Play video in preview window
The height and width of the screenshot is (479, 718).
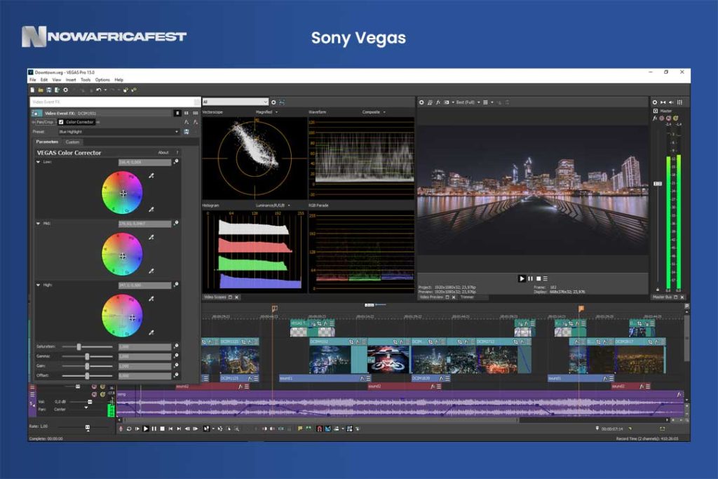point(522,278)
